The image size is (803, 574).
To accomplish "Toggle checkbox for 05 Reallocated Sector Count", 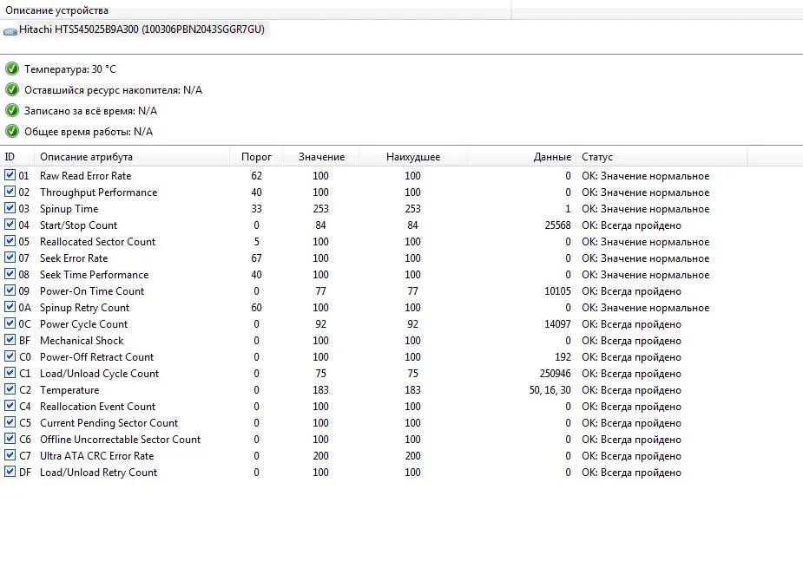I will 10,241.
